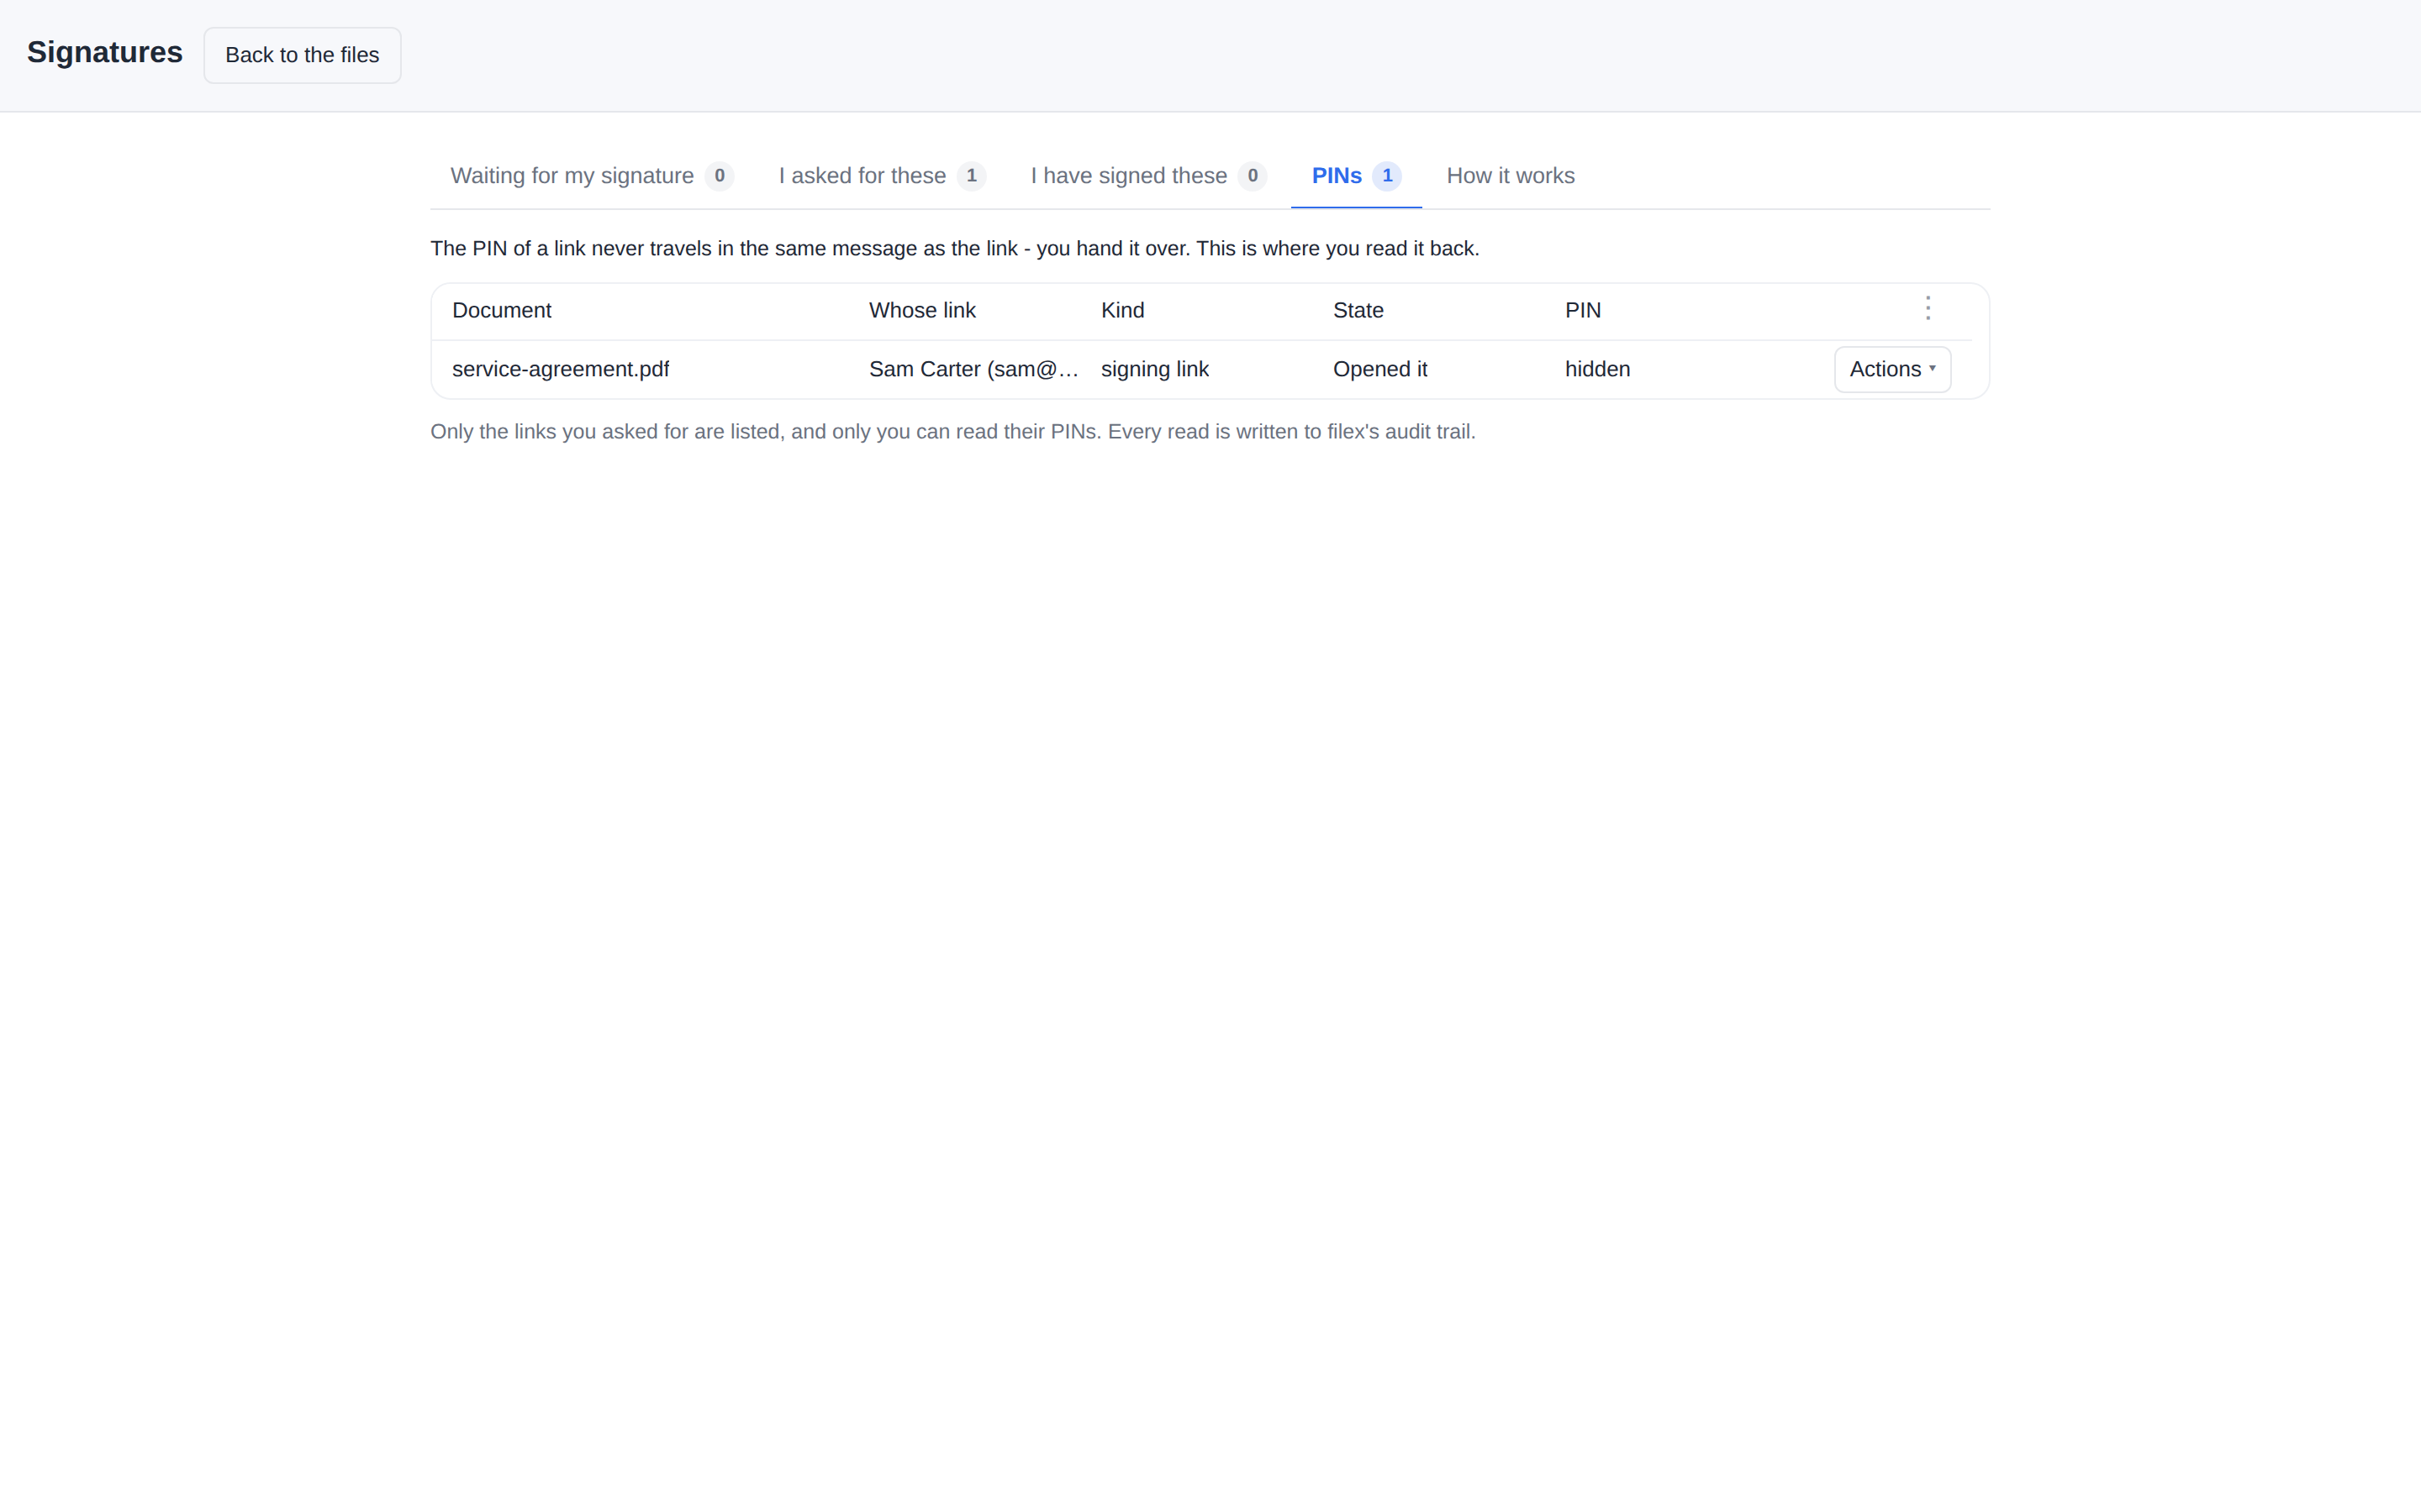This screenshot has width=2421, height=1512.
Task: Expand the Actions dropdown for service-agreement.pdf
Action: 1891,369
